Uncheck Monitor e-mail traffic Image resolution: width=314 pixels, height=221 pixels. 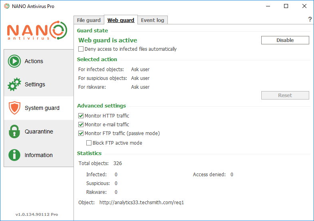81,124
